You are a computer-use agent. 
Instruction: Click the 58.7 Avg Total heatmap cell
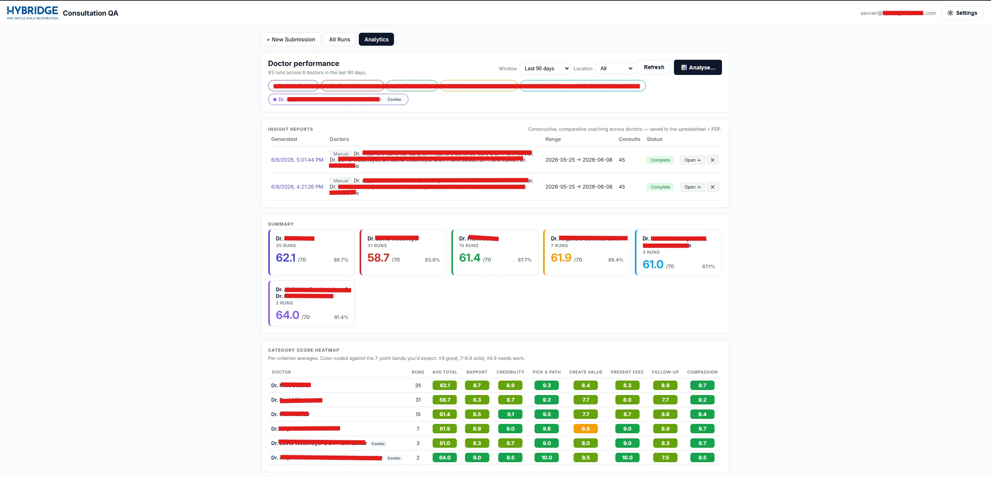tap(445, 400)
